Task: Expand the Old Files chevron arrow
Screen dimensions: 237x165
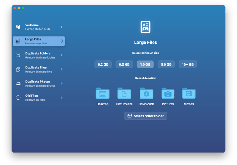Action: [61, 98]
